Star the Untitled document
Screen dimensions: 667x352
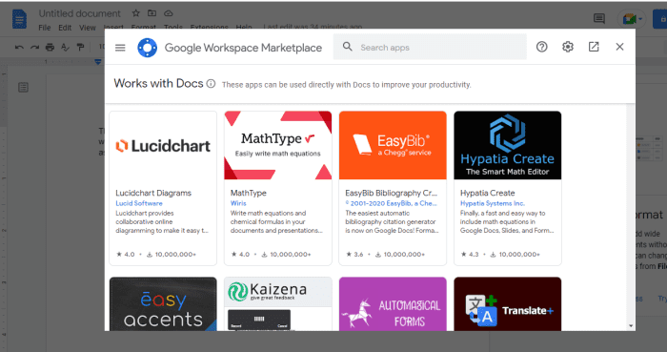pos(135,13)
